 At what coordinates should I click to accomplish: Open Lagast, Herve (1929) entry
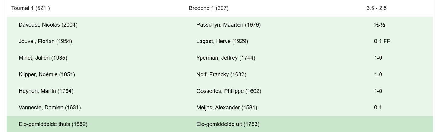(222, 41)
